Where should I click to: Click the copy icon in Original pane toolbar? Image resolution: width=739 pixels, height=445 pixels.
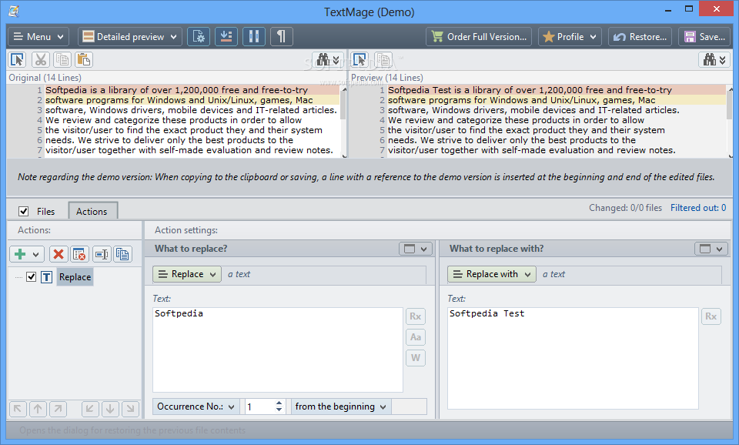62,59
